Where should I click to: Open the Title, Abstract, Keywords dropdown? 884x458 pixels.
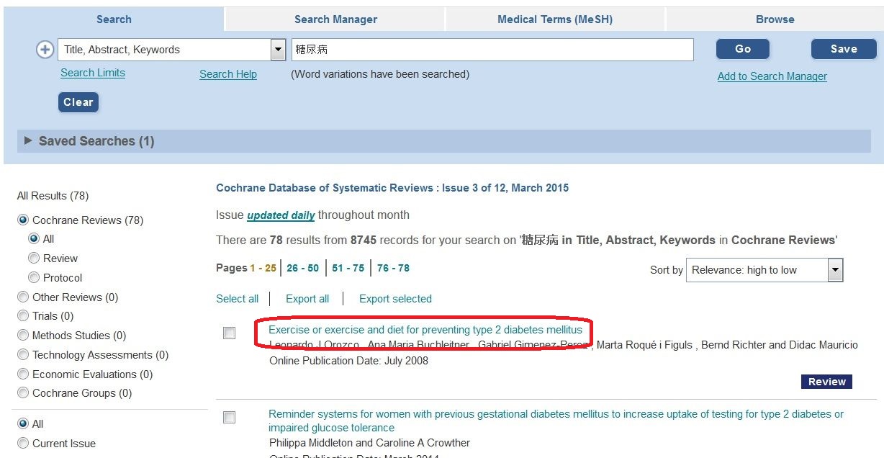[x=278, y=50]
